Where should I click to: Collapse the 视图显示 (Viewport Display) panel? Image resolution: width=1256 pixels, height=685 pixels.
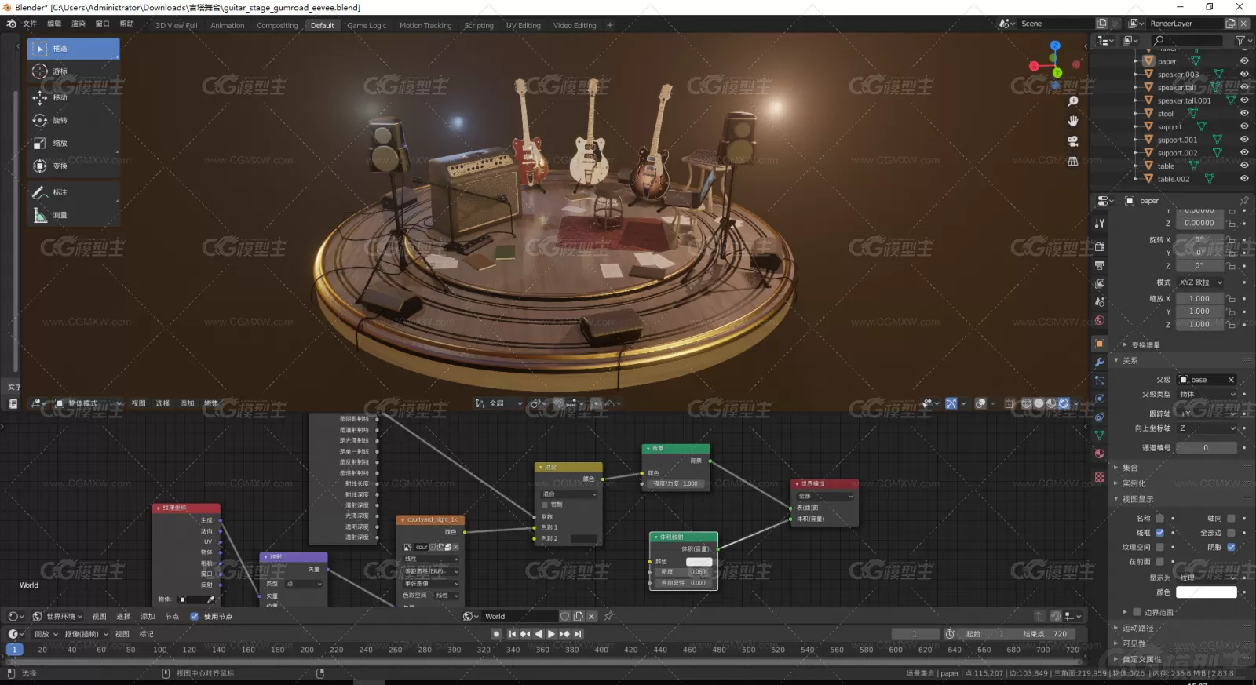coord(1137,499)
